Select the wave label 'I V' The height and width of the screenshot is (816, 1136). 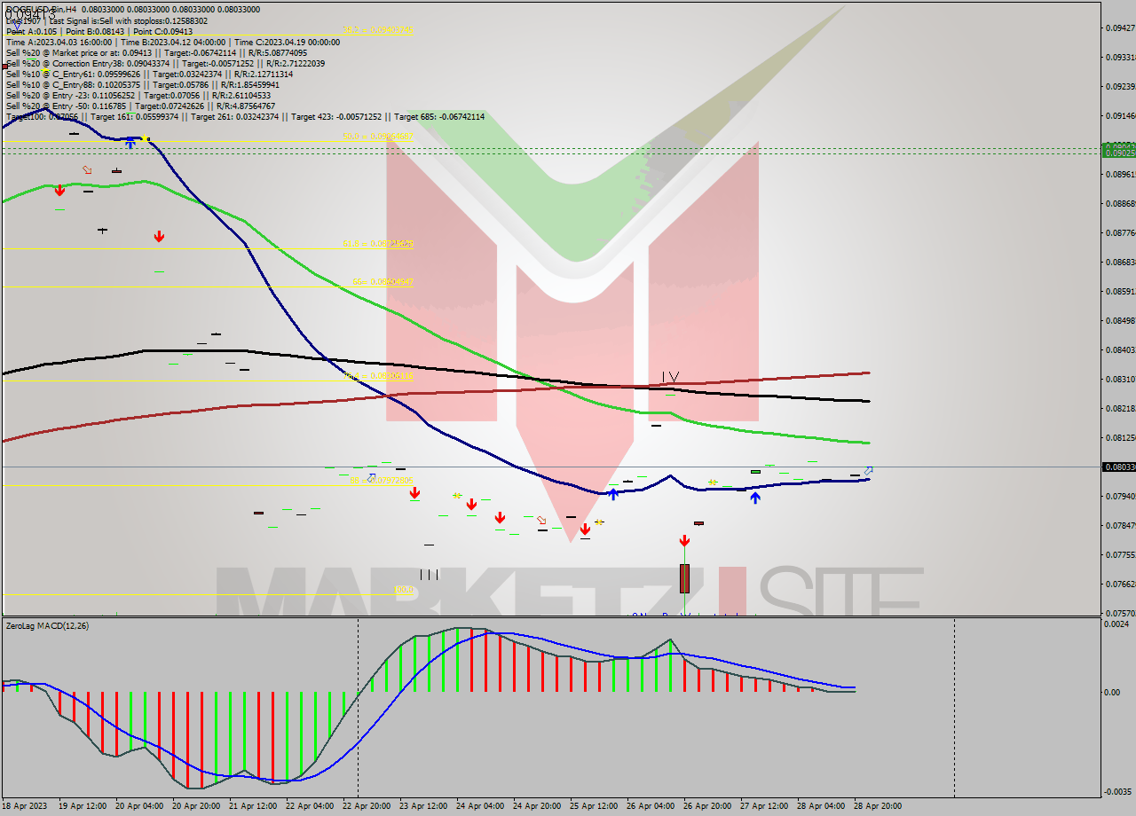(x=670, y=377)
